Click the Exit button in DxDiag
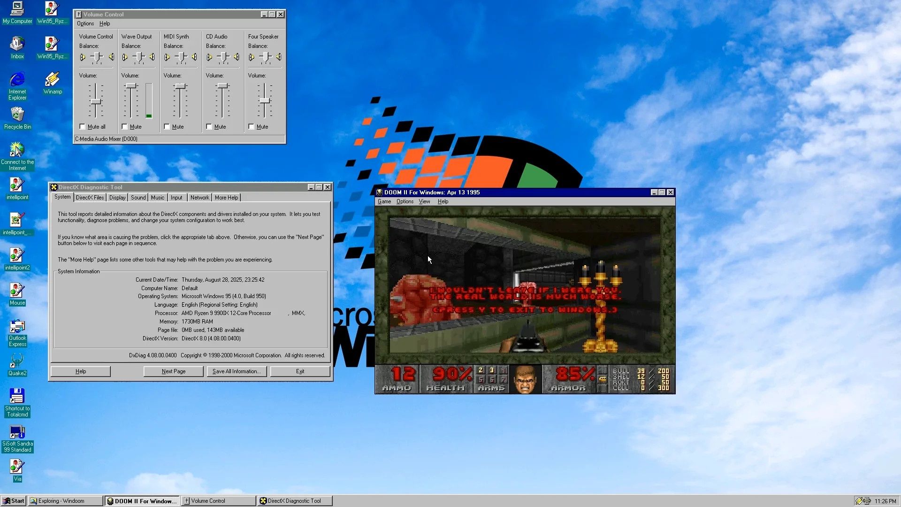Viewport: 901px width, 507px height. pyautogui.click(x=300, y=371)
